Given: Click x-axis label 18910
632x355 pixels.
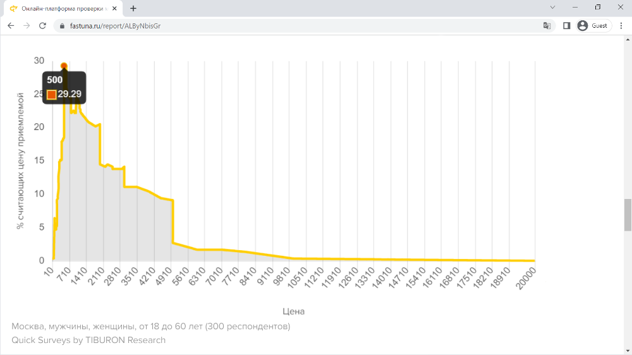Looking at the screenshot, I should (x=501, y=278).
